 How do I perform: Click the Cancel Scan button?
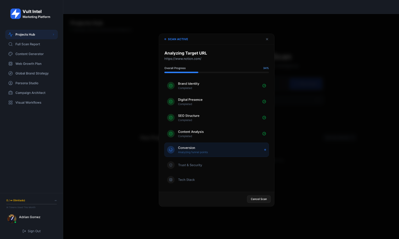point(259,199)
